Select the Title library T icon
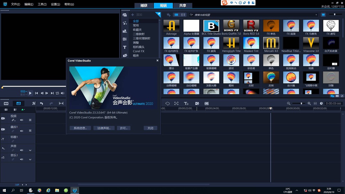345x194 pixels. point(125,47)
